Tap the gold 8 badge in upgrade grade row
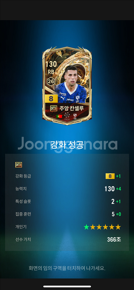This screenshot has width=134, height=290. click(110, 176)
